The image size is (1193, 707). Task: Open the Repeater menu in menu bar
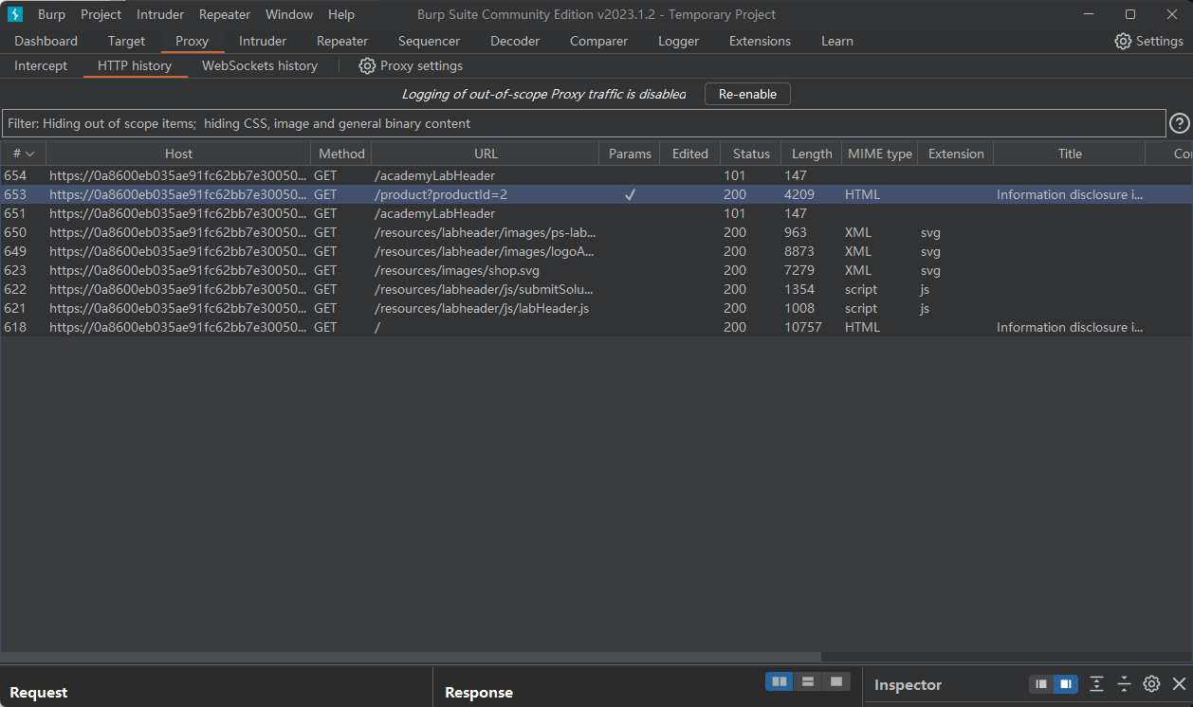(x=225, y=14)
